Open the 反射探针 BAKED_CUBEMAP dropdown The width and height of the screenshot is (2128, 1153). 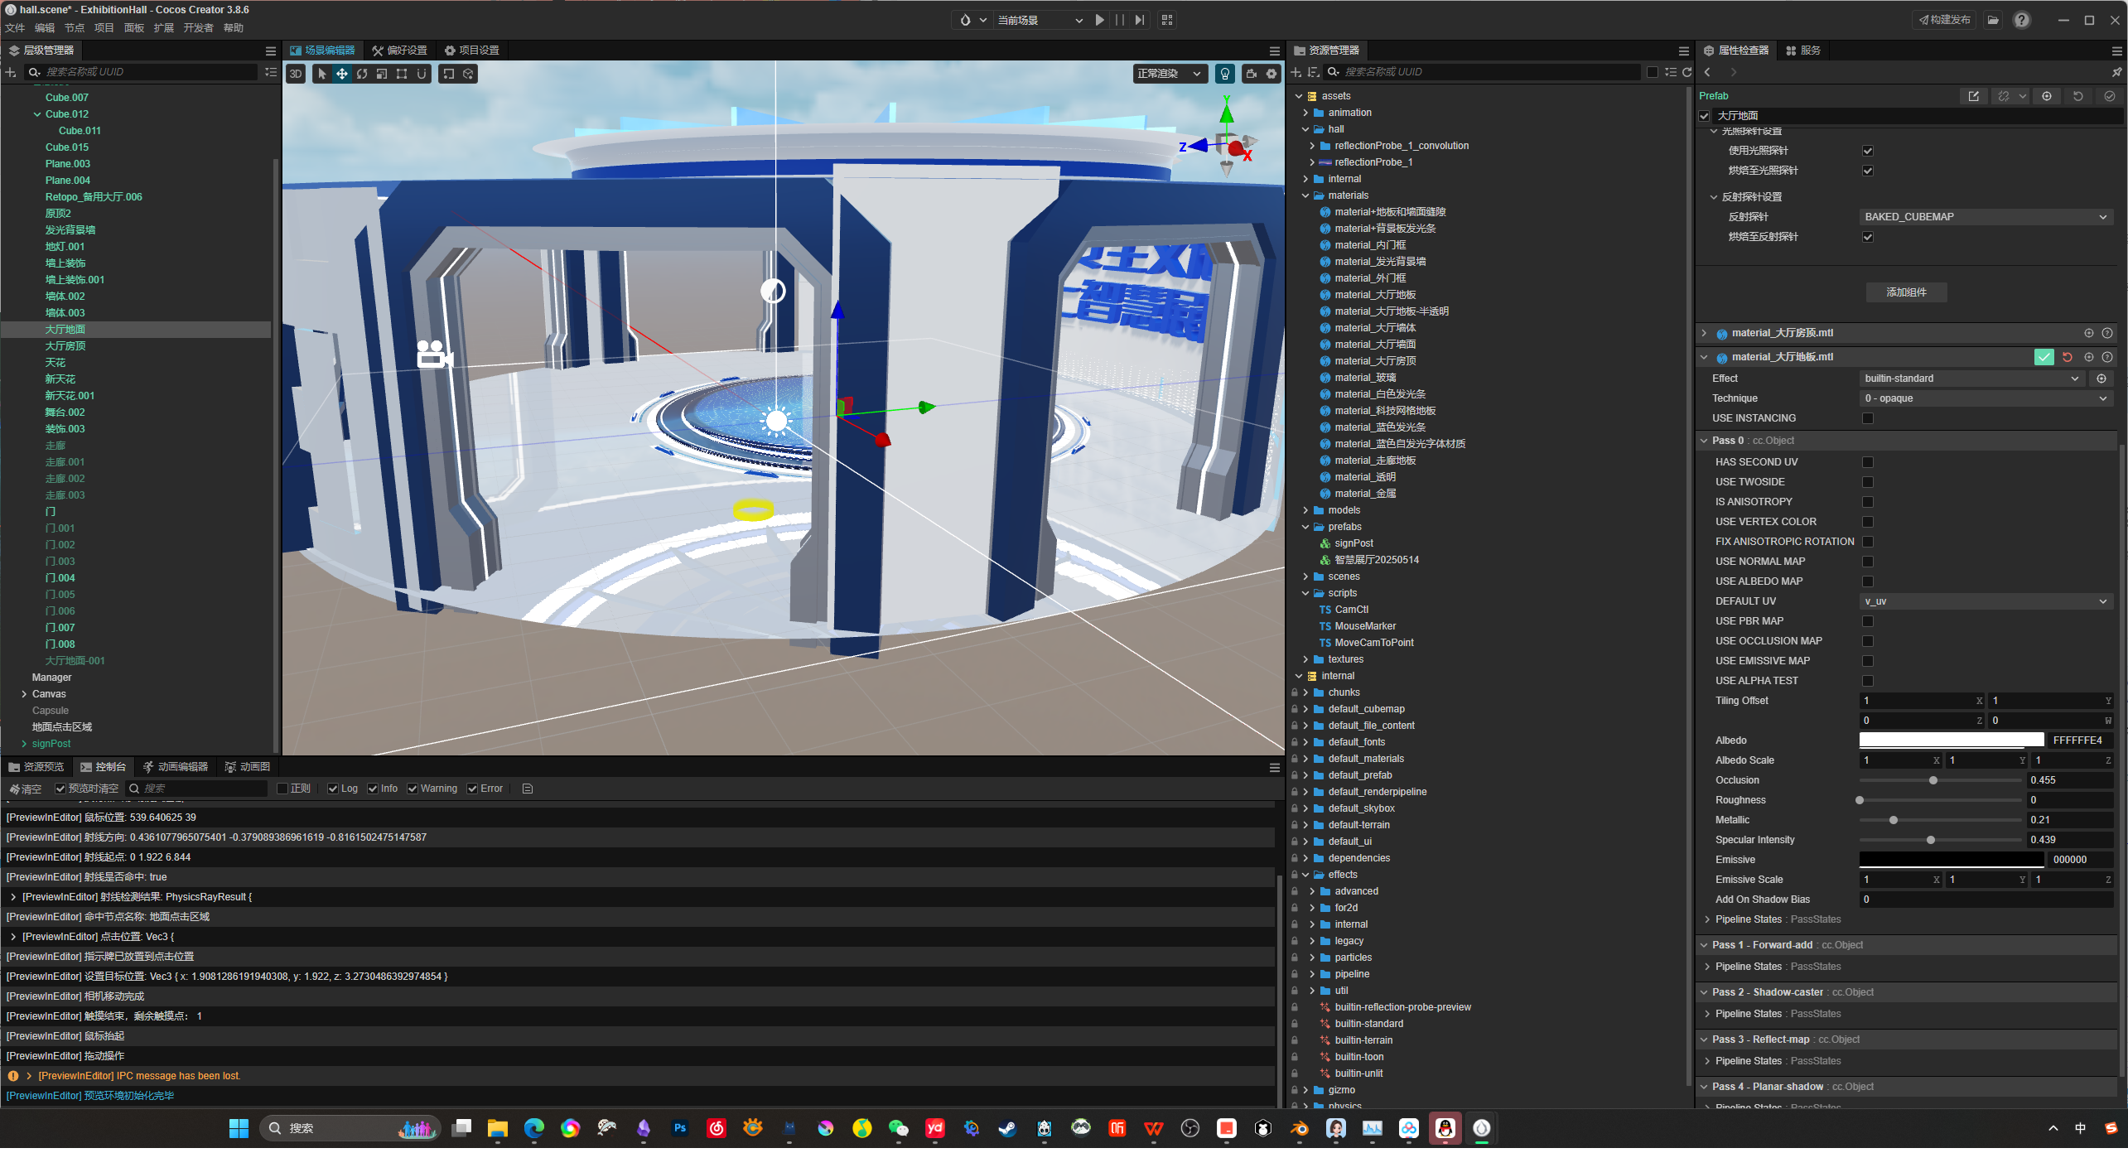[1985, 217]
